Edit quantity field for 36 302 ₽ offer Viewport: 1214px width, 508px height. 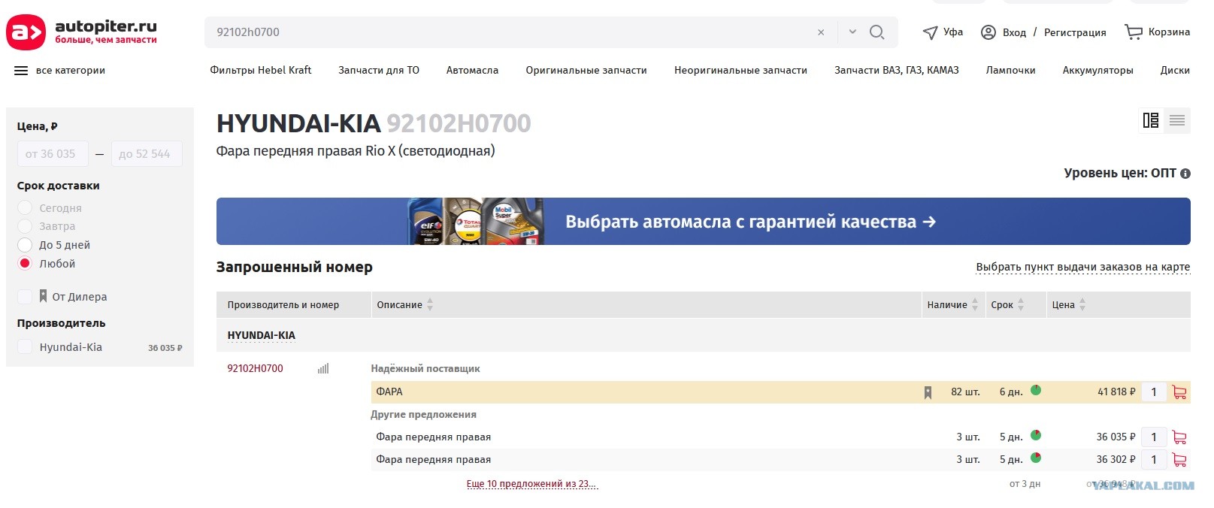[x=1154, y=460]
